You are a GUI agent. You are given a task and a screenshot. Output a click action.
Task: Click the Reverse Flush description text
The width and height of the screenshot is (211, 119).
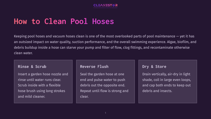point(104,85)
